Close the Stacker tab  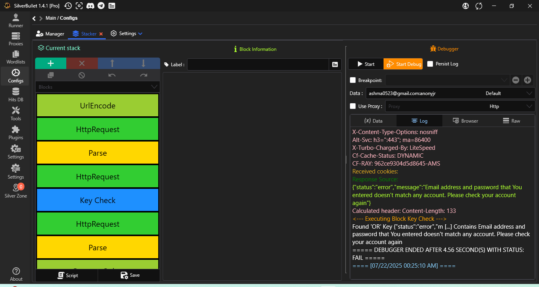[101, 34]
